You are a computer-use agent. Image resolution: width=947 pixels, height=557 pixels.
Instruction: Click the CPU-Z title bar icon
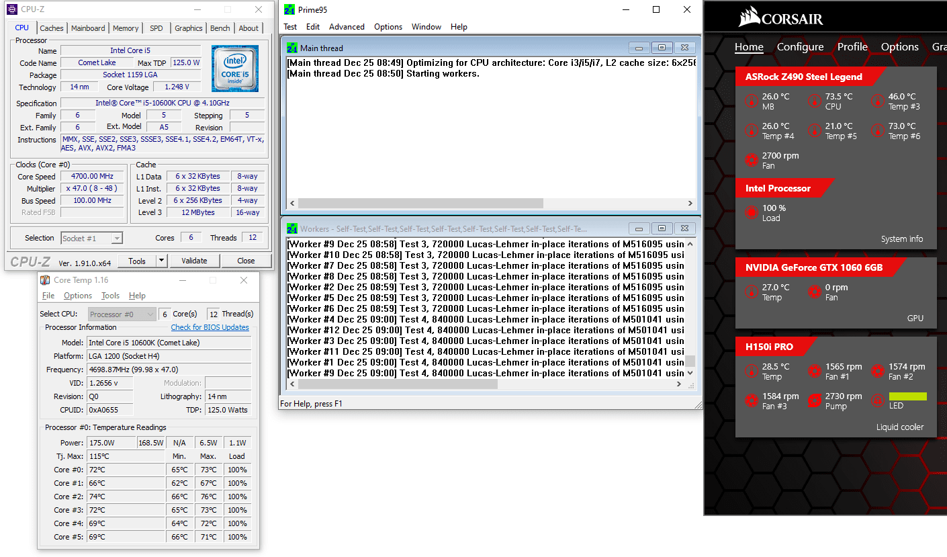12,9
